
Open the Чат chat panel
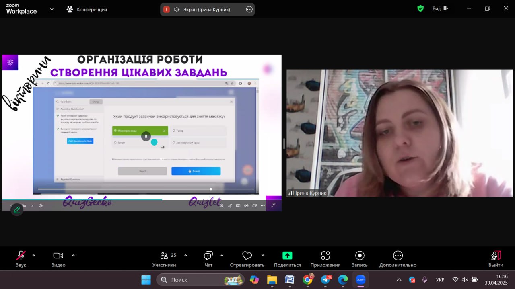click(x=208, y=256)
